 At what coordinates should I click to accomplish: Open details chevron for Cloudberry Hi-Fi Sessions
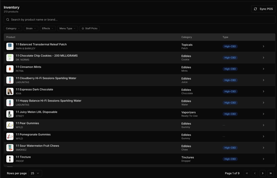263,80
